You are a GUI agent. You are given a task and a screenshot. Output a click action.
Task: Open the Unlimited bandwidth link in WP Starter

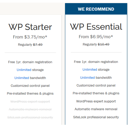pyautogui.click(x=22, y=78)
